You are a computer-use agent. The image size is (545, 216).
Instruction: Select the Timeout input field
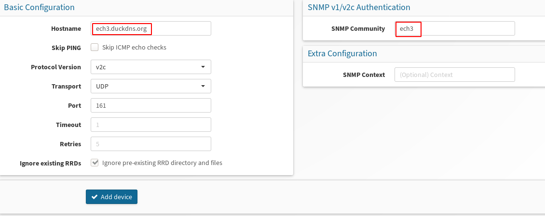(x=151, y=125)
